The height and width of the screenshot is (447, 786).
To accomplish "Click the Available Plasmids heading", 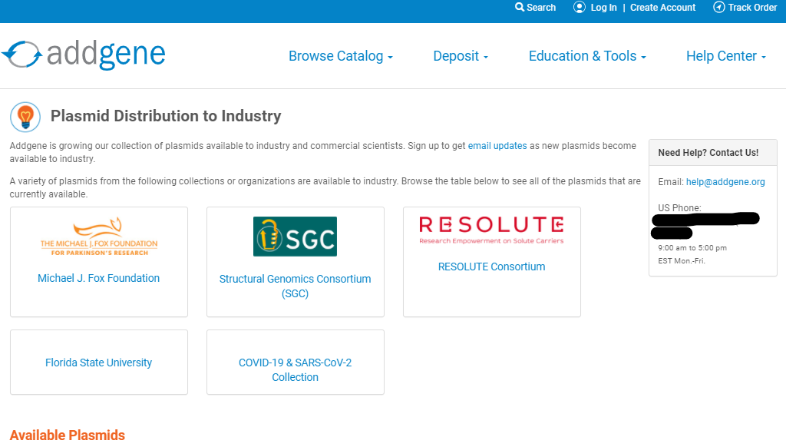I will coord(68,435).
